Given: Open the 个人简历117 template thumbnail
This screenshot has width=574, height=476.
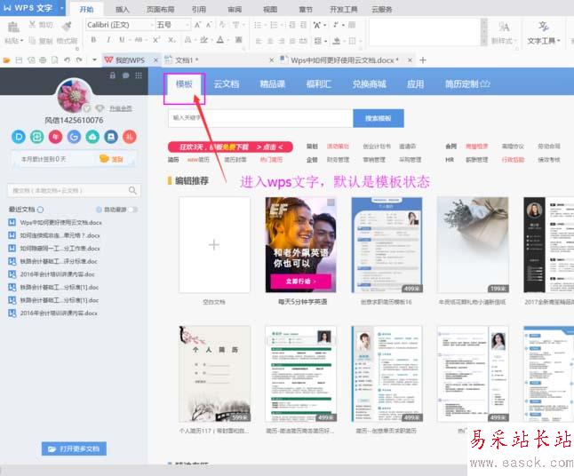Looking at the screenshot, I should 214,374.
